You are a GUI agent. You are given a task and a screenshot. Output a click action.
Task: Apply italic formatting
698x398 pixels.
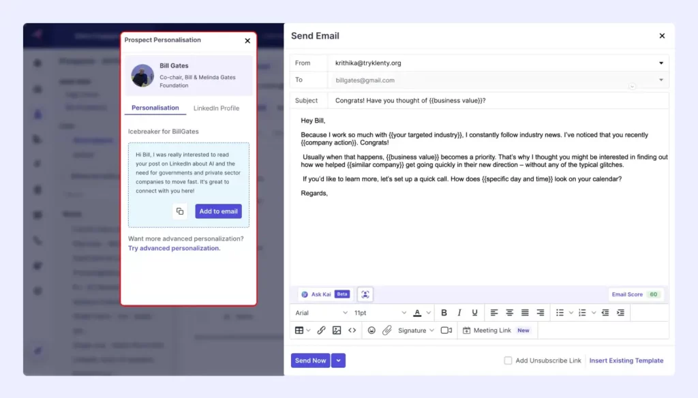pyautogui.click(x=459, y=313)
